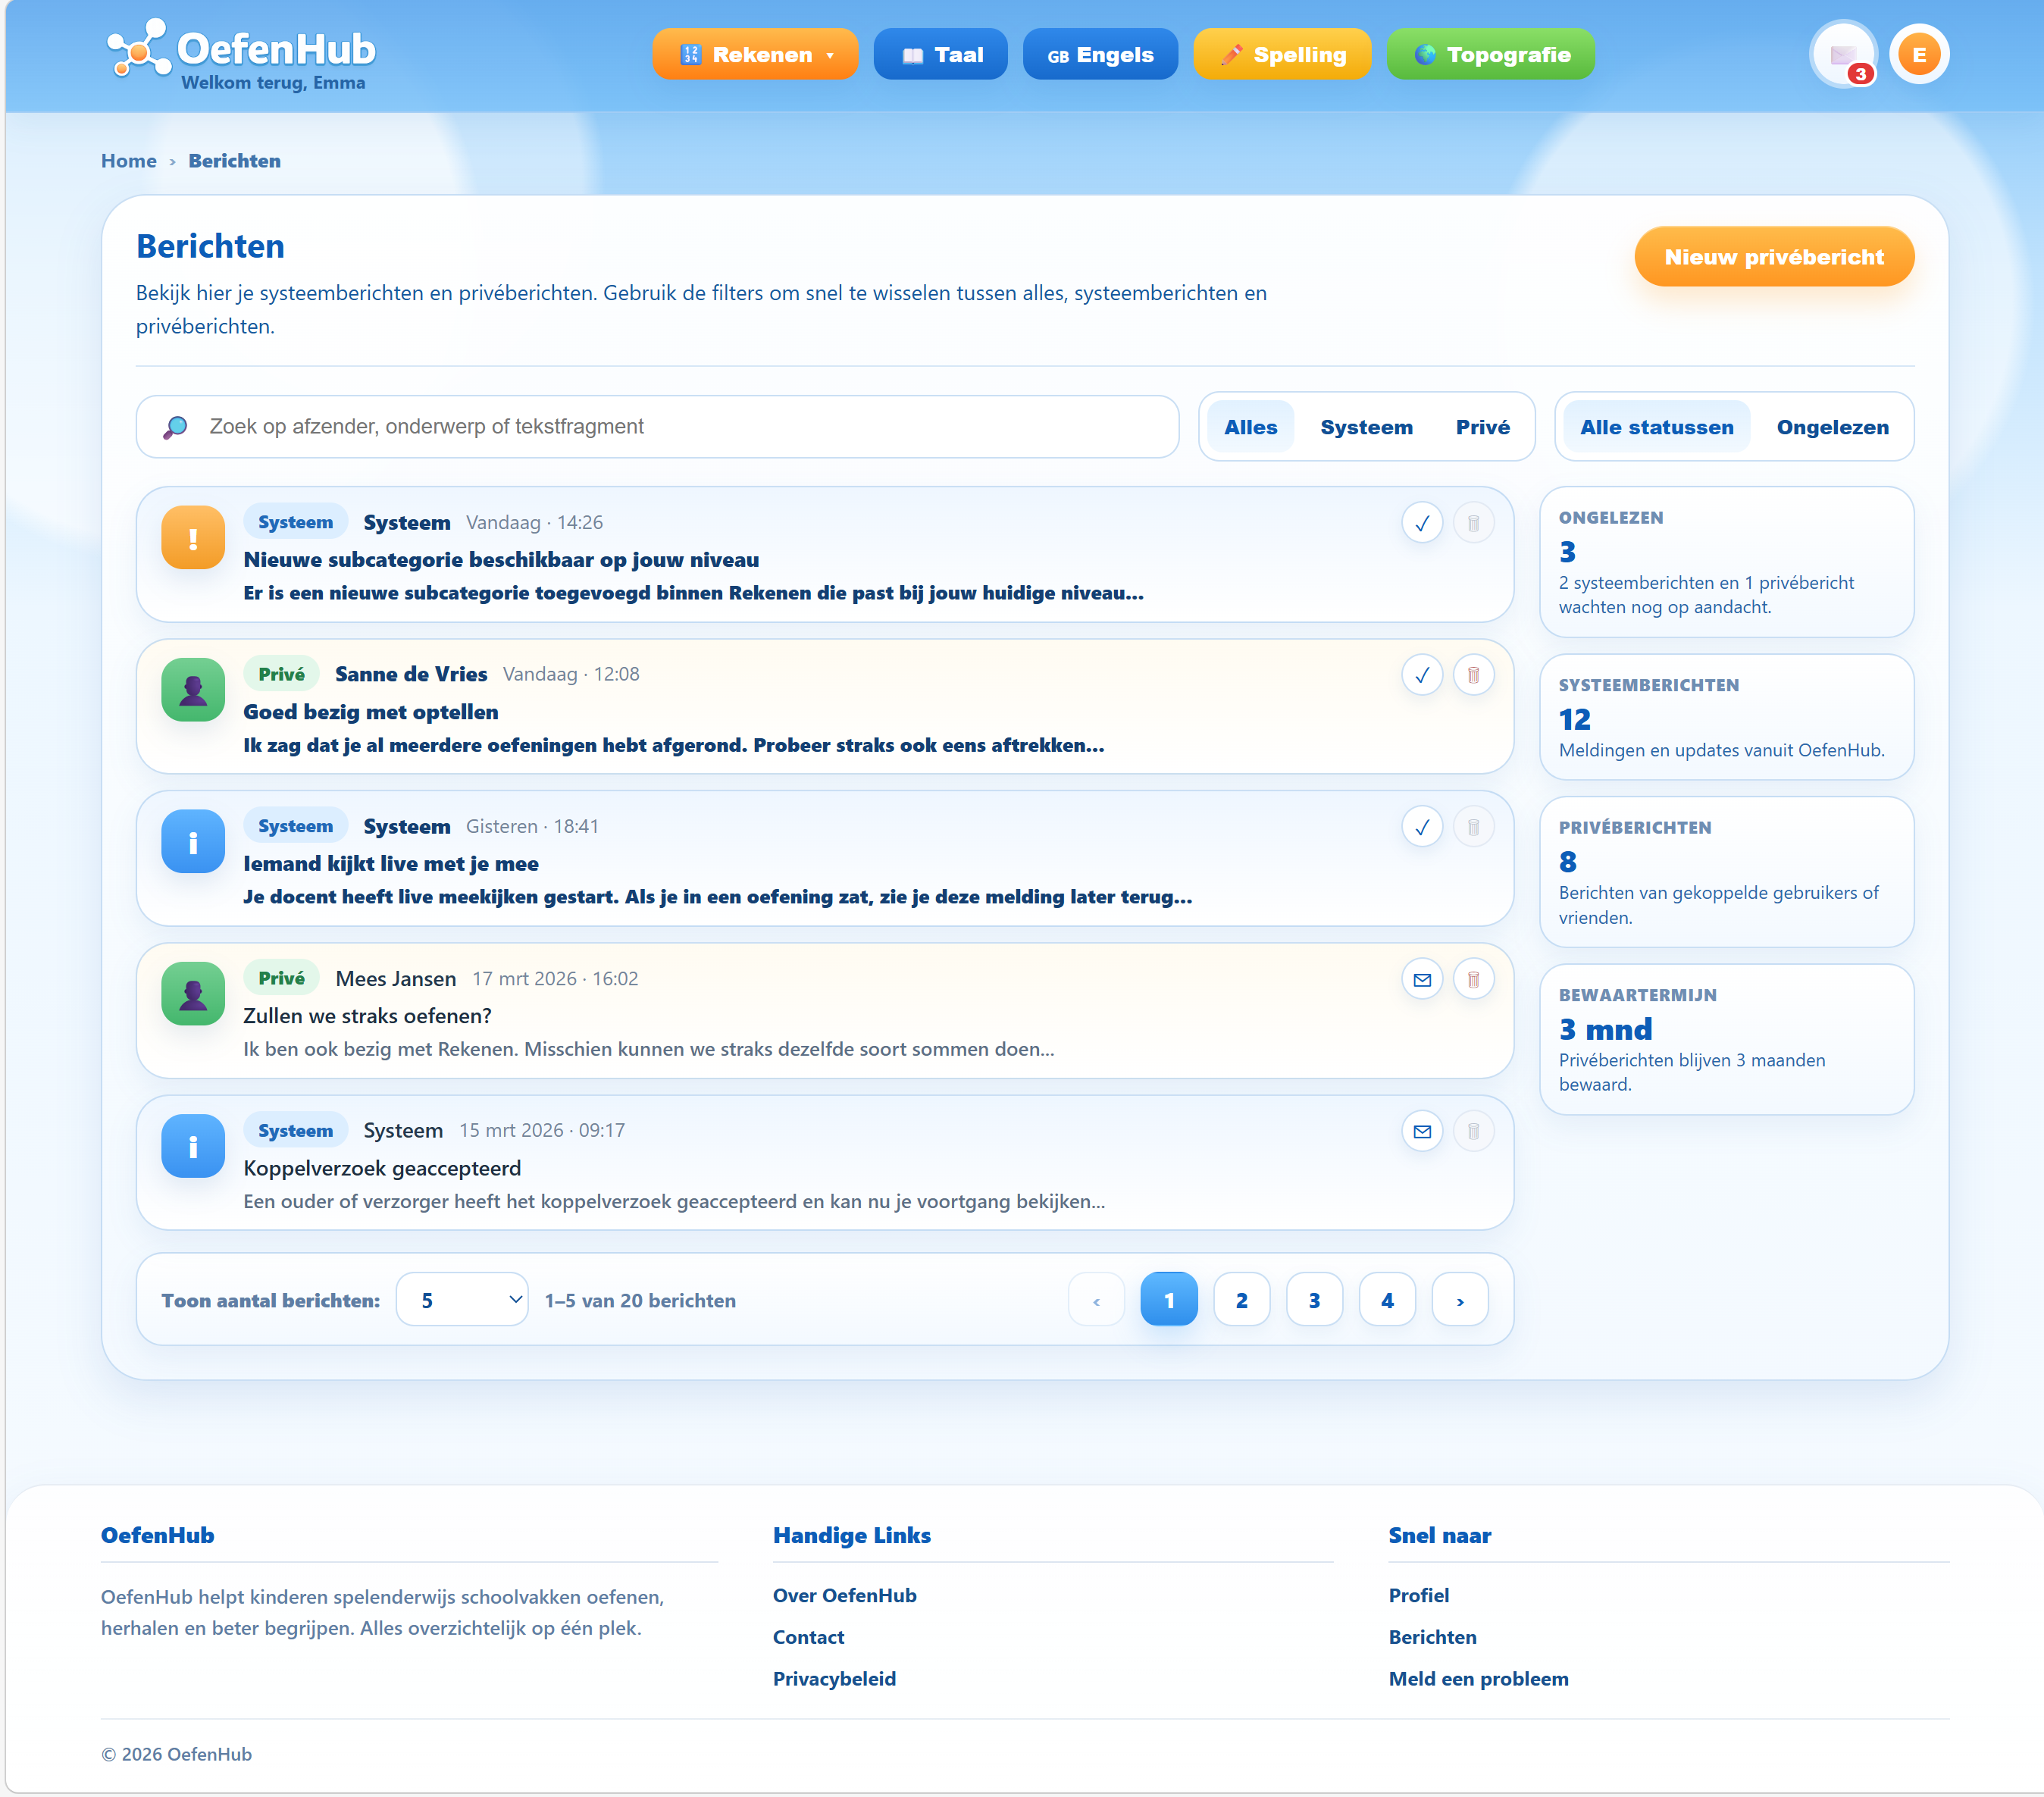The height and width of the screenshot is (1797, 2044).
Task: Delete the 'Iemand kijkt live met je mee' message
Action: coord(1473,827)
